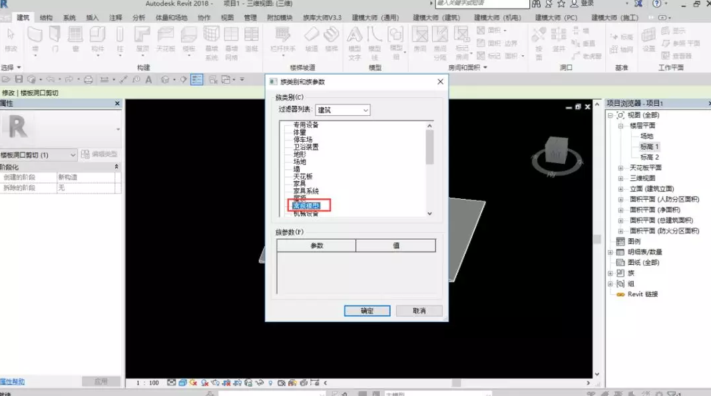Click 取消 button in family category dialog
Viewport: 711px width, 396px height.
click(419, 311)
